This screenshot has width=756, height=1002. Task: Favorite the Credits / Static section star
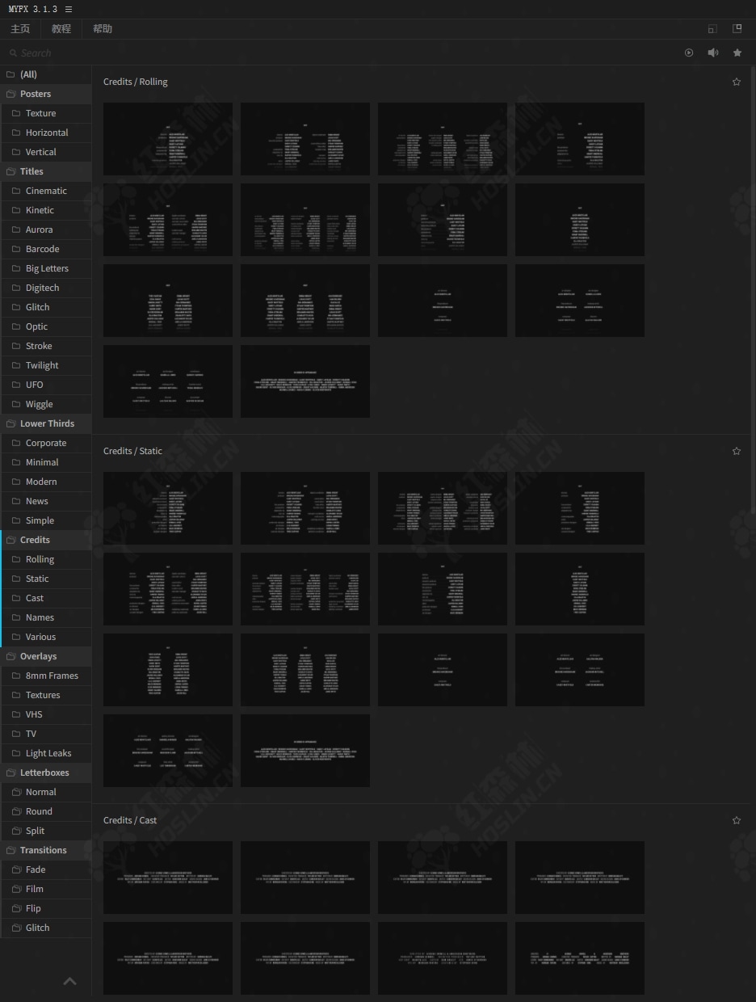(x=736, y=451)
